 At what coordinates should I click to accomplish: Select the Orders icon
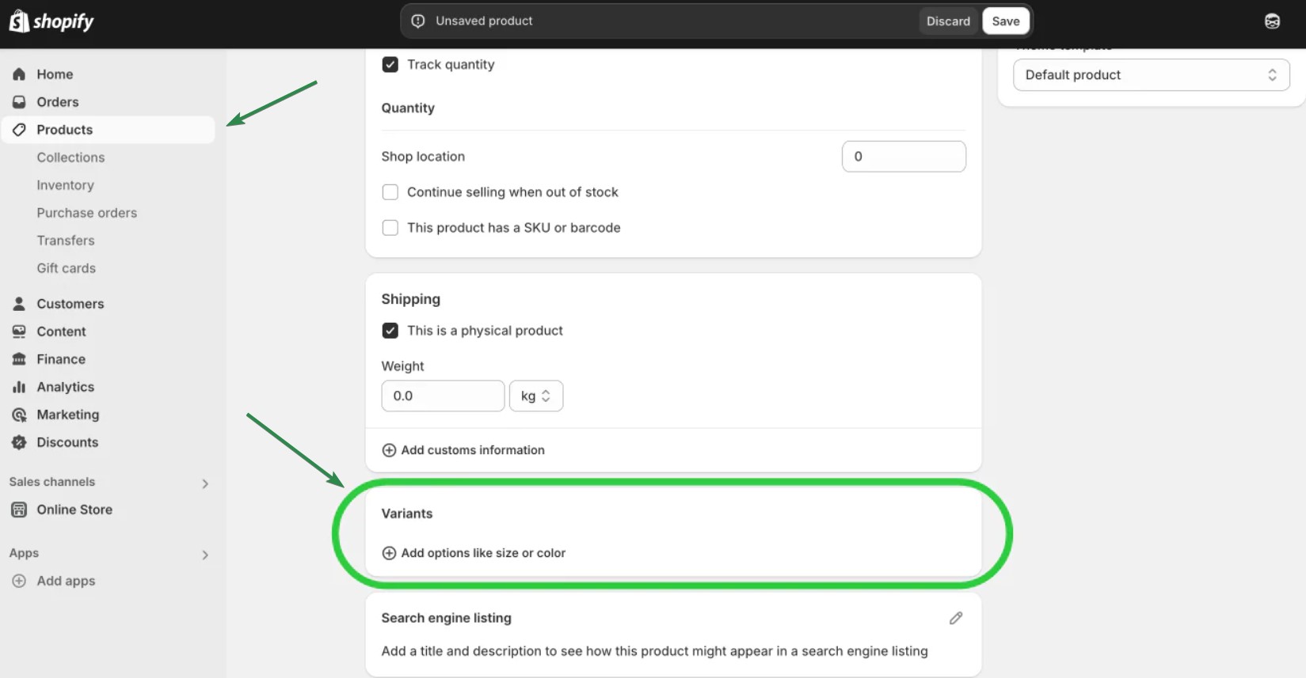click(18, 101)
